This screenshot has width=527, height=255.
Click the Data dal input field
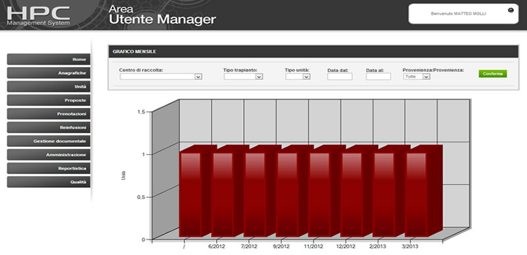[340, 76]
